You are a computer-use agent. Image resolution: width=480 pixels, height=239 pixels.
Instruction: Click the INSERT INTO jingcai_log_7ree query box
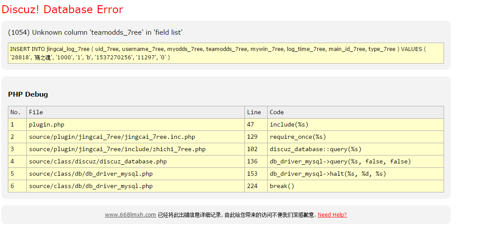point(226,53)
